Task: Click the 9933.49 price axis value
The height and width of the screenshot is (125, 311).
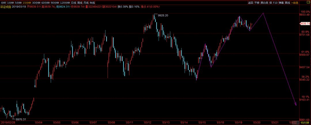Action: pyautogui.click(x=305, y=15)
